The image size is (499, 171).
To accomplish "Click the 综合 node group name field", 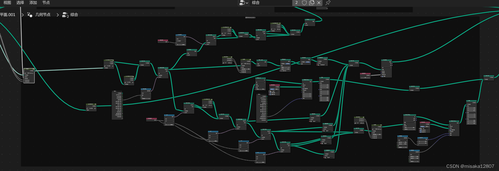I will (x=271, y=3).
